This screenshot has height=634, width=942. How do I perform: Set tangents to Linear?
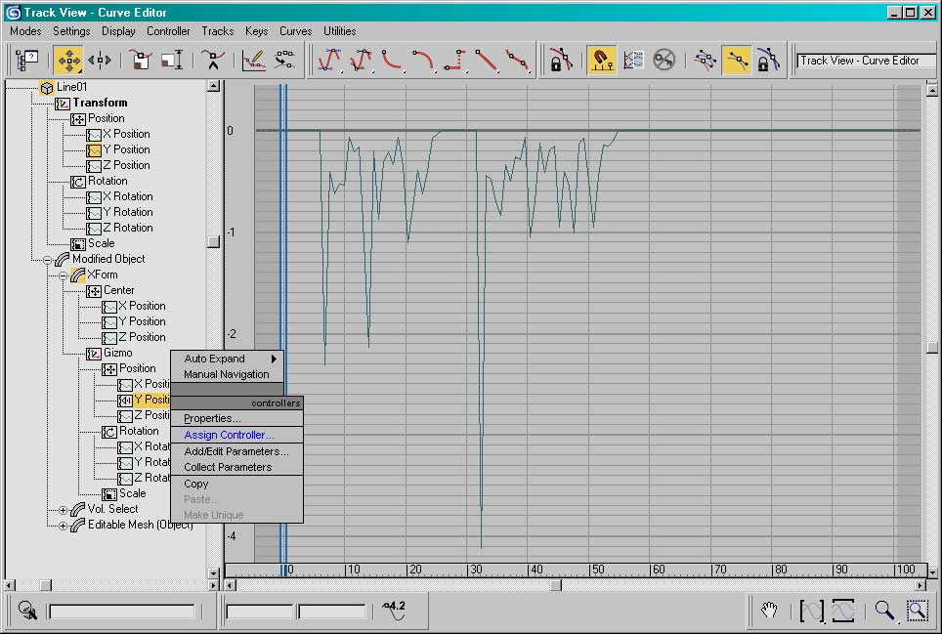coord(486,60)
